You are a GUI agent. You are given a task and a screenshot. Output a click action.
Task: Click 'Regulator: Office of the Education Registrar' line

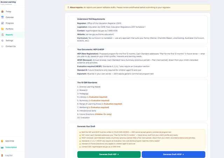point(99,23)
